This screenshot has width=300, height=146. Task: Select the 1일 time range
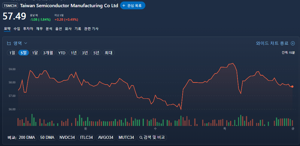click(12, 53)
